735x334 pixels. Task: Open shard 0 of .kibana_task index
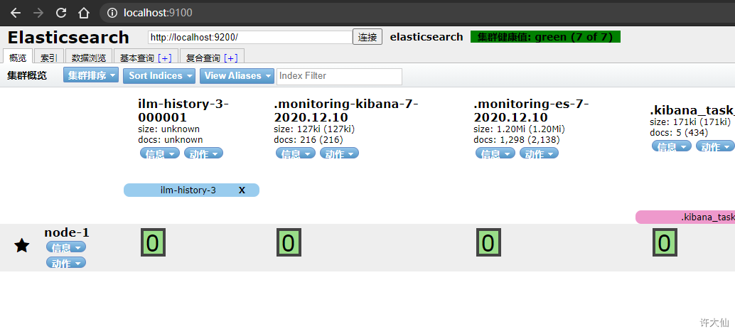(x=665, y=242)
